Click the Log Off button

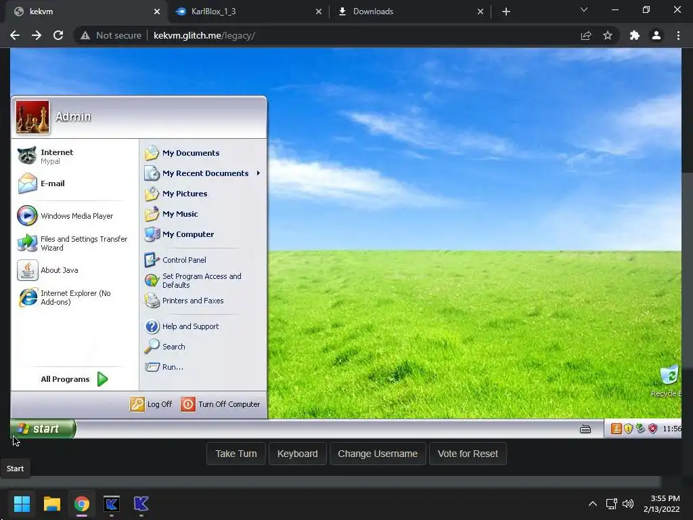[x=151, y=404]
